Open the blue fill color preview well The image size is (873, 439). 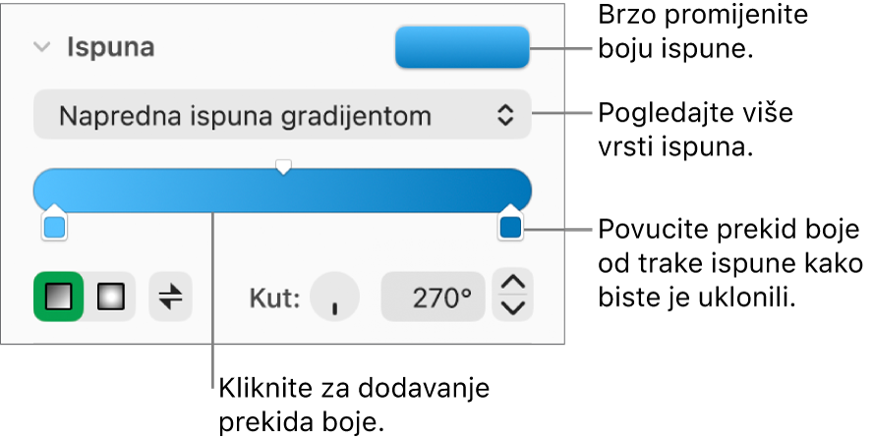point(462,47)
